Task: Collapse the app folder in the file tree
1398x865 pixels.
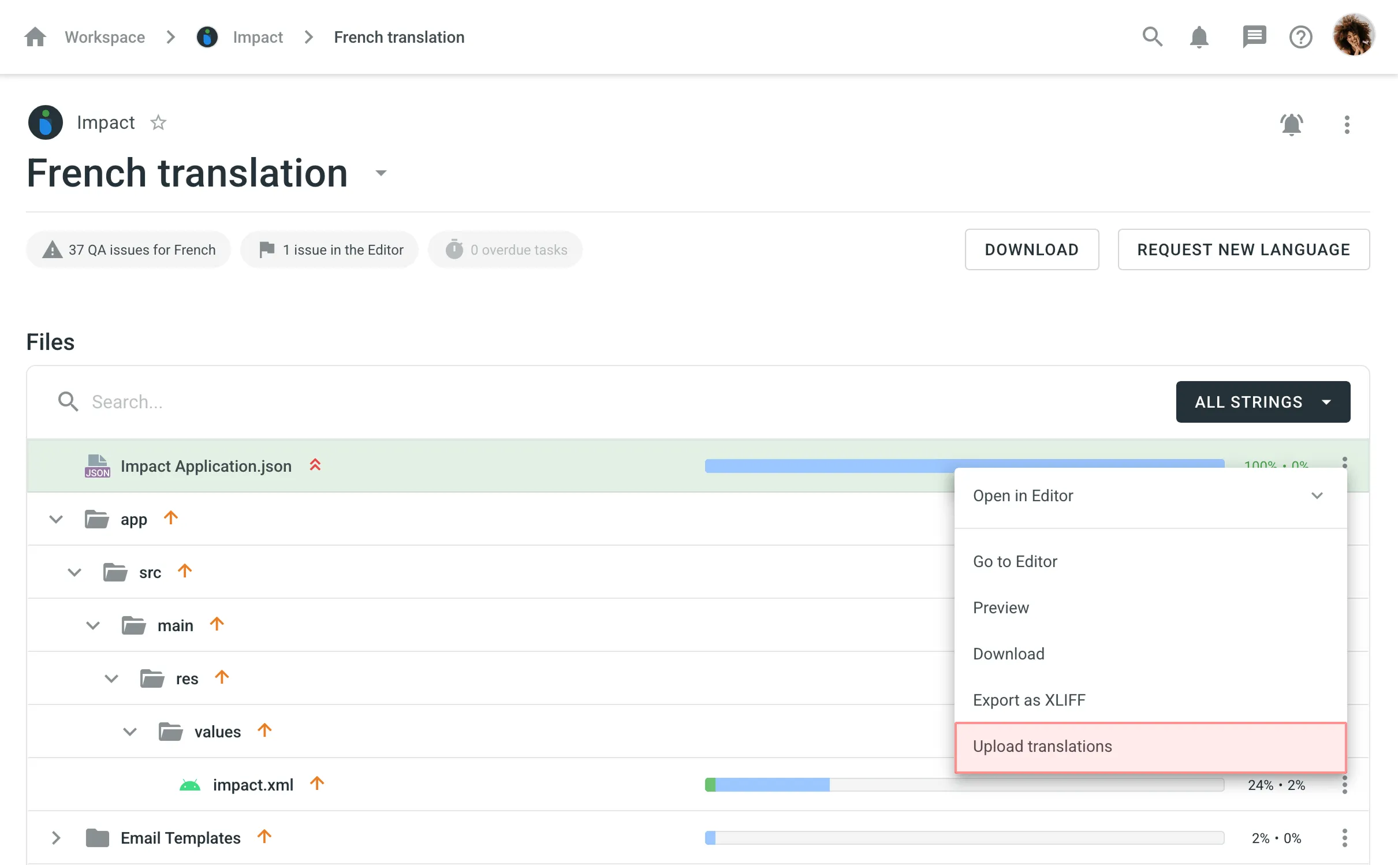Action: pos(55,519)
